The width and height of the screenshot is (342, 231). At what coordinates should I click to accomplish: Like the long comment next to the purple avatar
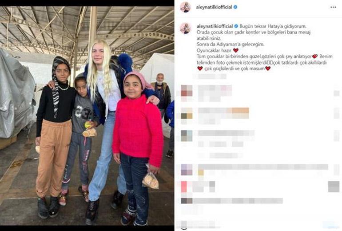click(336, 170)
